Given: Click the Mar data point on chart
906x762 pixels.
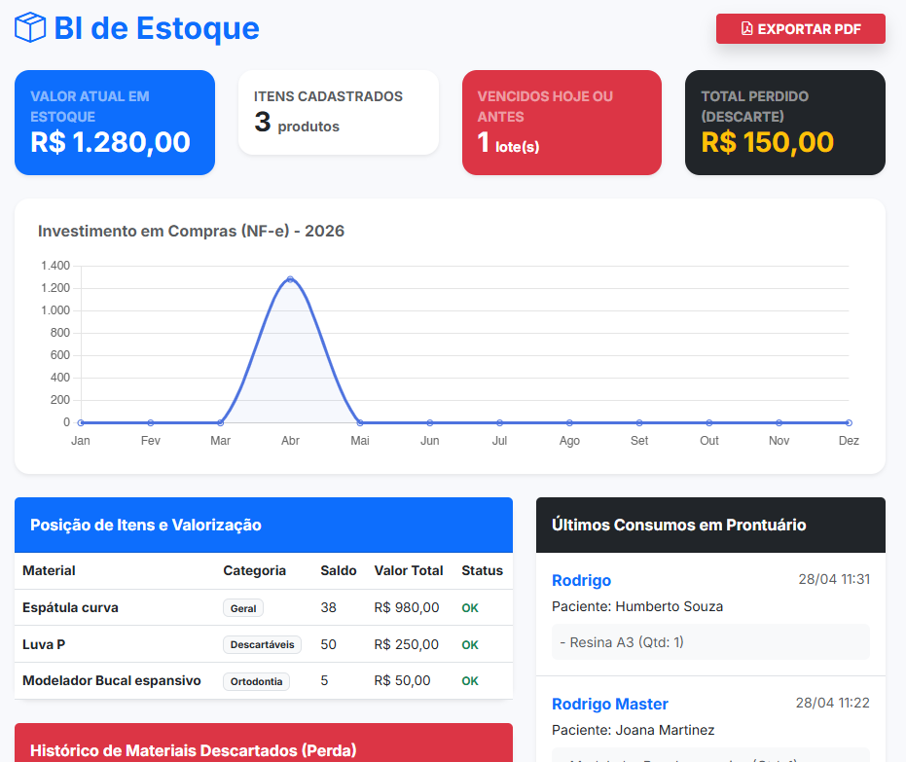Looking at the screenshot, I should pos(220,423).
